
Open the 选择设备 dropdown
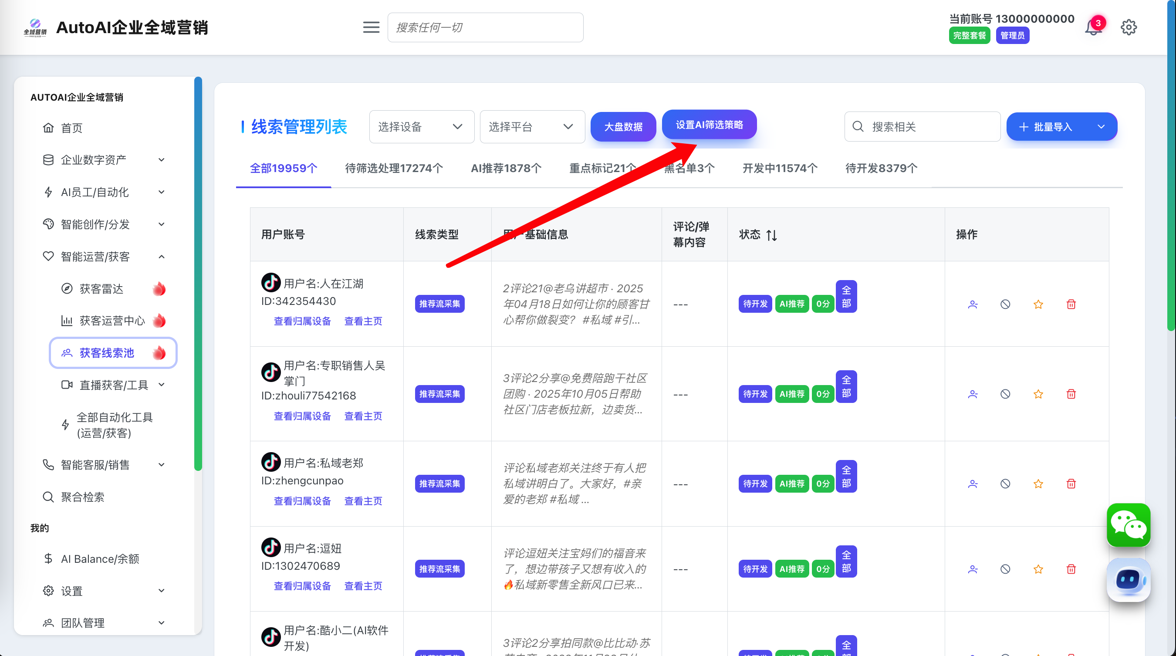[421, 126]
